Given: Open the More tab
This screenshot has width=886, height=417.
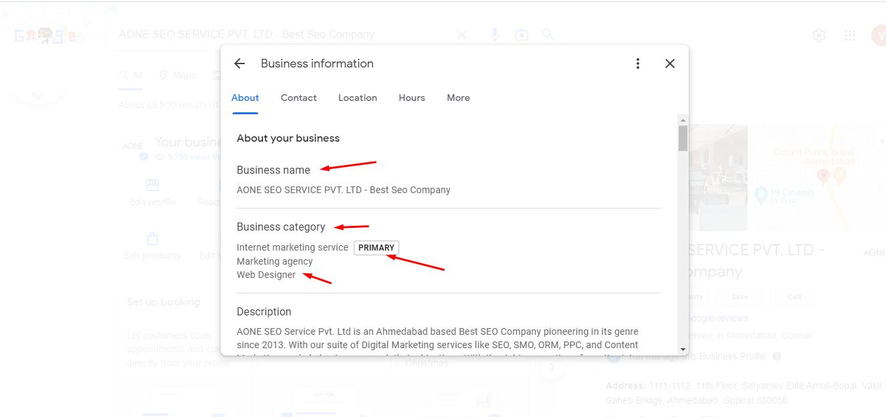Looking at the screenshot, I should point(458,98).
